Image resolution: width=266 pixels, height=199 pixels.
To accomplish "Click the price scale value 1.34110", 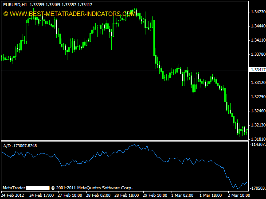I will [x=258, y=40].
